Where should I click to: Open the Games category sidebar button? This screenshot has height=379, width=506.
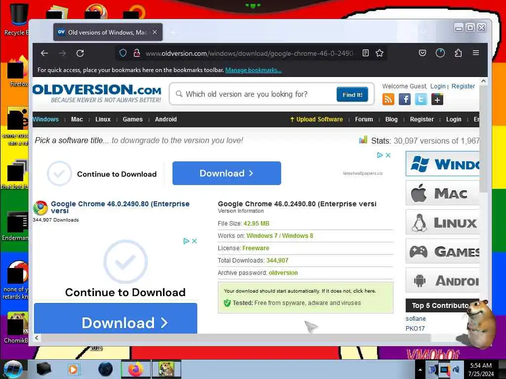click(442, 251)
